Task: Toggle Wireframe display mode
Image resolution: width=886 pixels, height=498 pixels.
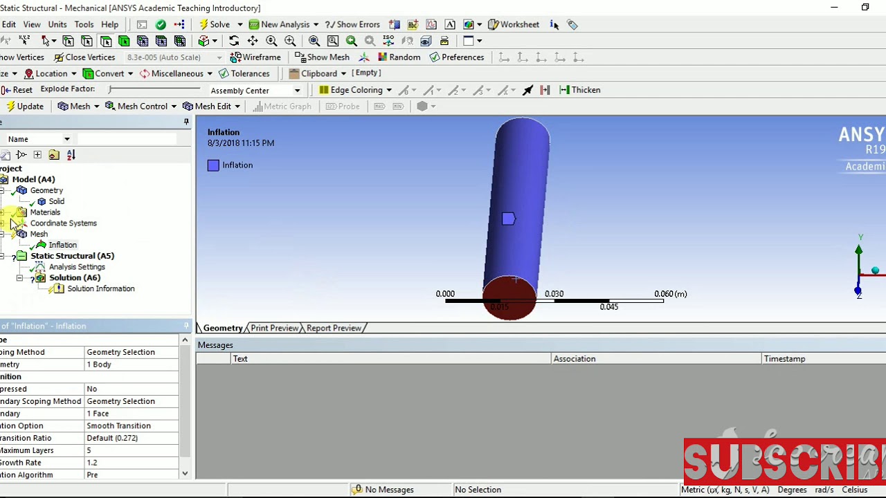Action: click(255, 57)
